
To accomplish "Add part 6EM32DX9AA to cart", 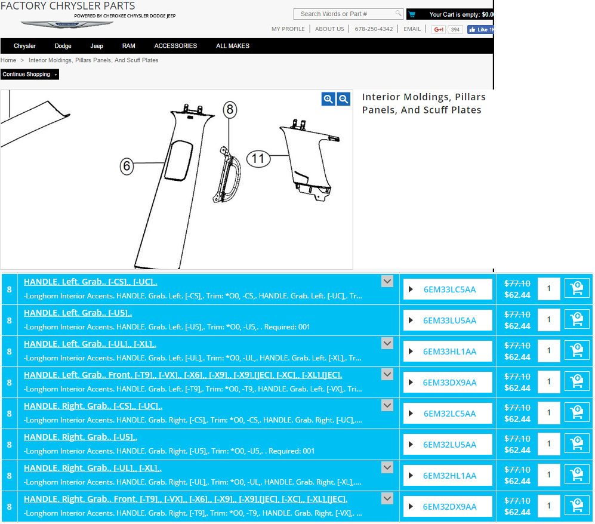I will coord(576,507).
